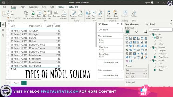
Task: Choose the Card visual
Action: click(x=138, y=50)
